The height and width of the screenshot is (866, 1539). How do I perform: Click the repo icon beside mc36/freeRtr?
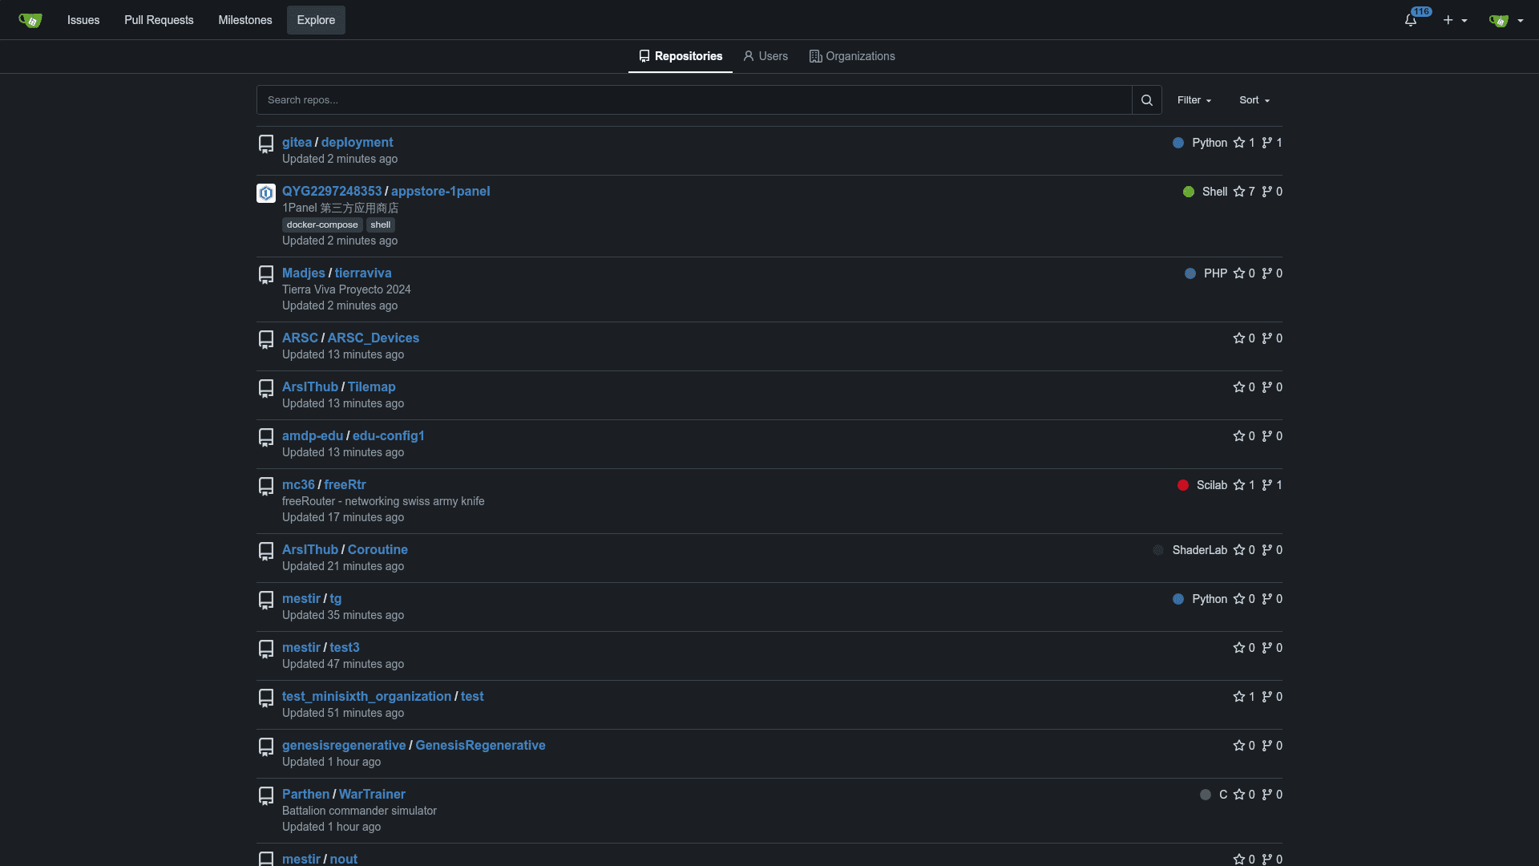point(266,487)
